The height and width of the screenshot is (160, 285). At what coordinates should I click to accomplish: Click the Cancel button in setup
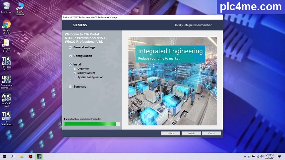coord(211,133)
